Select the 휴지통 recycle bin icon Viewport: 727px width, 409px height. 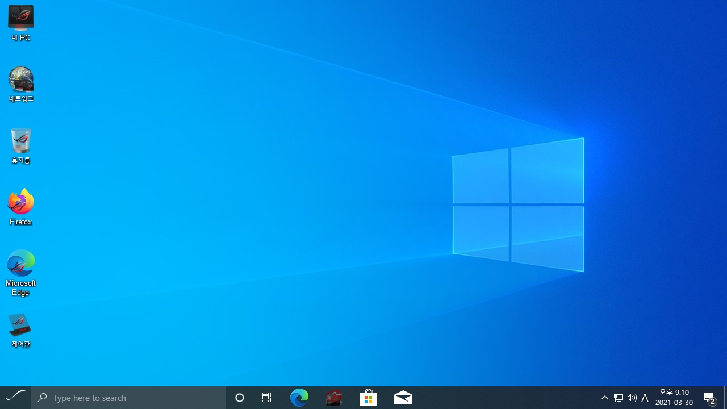21,146
